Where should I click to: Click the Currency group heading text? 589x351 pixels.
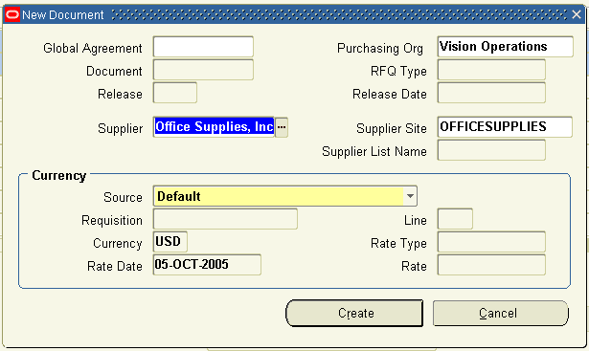tap(59, 176)
